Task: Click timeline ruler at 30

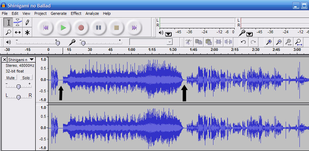Action: tap(90, 50)
